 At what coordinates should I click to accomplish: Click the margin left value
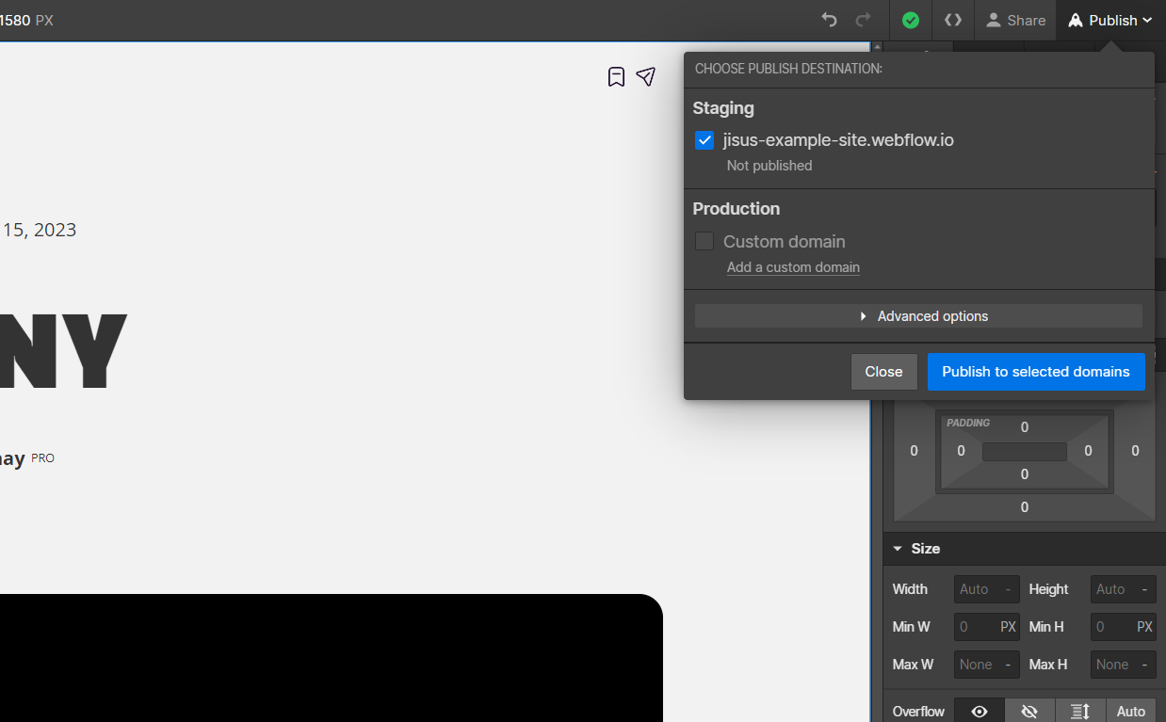click(914, 451)
